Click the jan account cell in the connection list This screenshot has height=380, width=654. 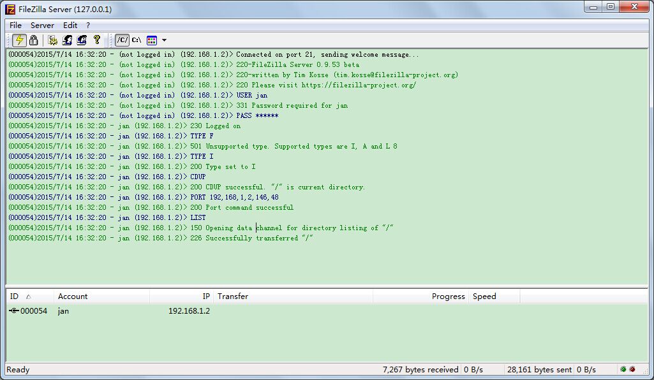(x=63, y=311)
